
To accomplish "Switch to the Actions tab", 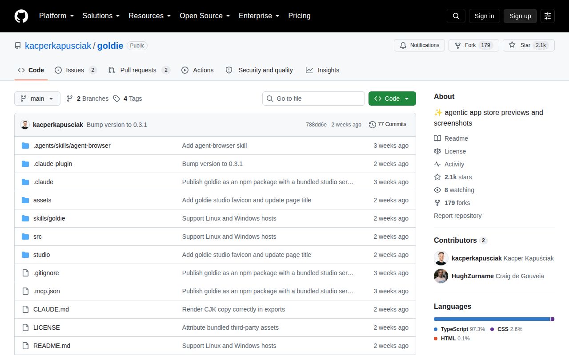I will tap(197, 70).
